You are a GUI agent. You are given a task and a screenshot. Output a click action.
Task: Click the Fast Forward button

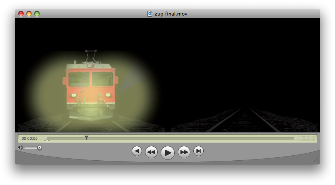[x=184, y=152]
